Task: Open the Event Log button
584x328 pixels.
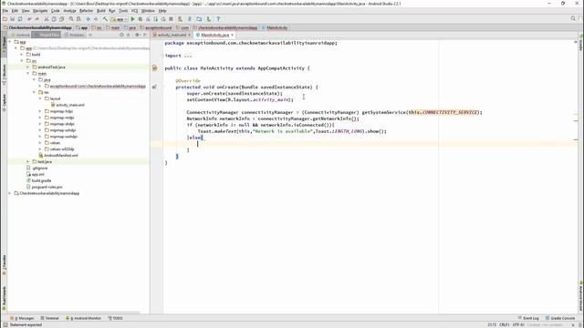Action: pos(528,318)
